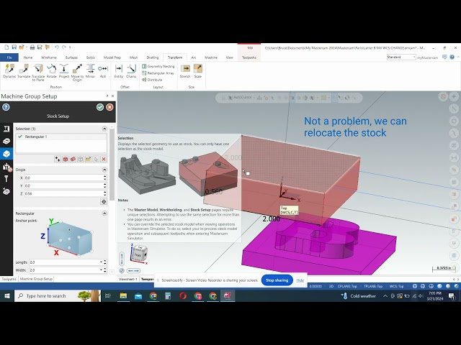The height and width of the screenshot is (345, 461).
Task: Open the Stock Setup page cube icon
Action: (6, 154)
